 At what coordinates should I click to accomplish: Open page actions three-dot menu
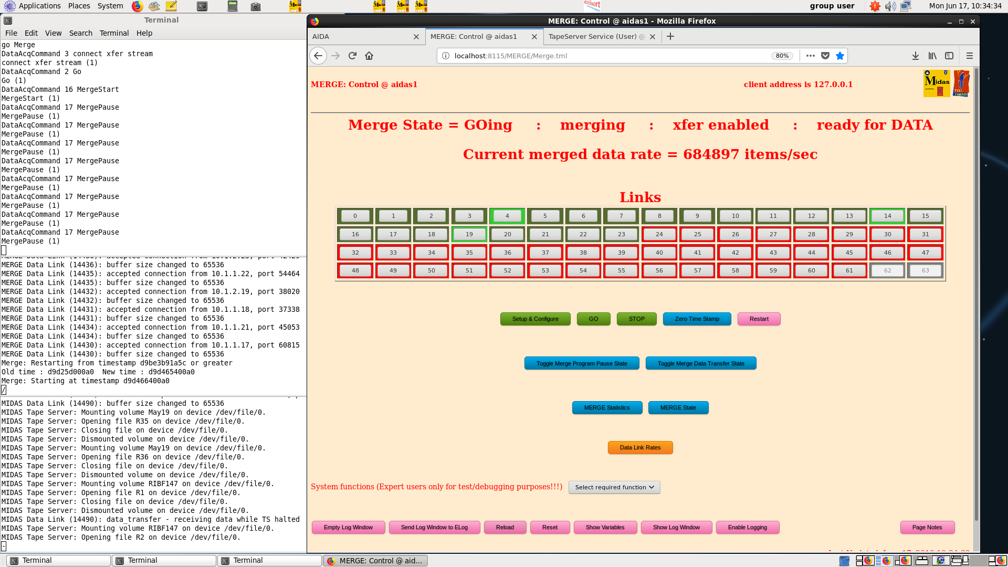pos(811,56)
